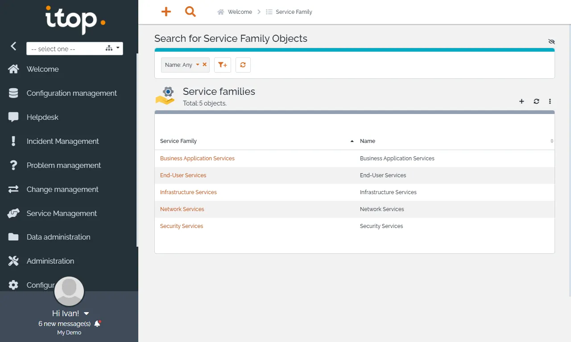Click the Service Management handshake icon
The image size is (571, 342).
point(13,213)
